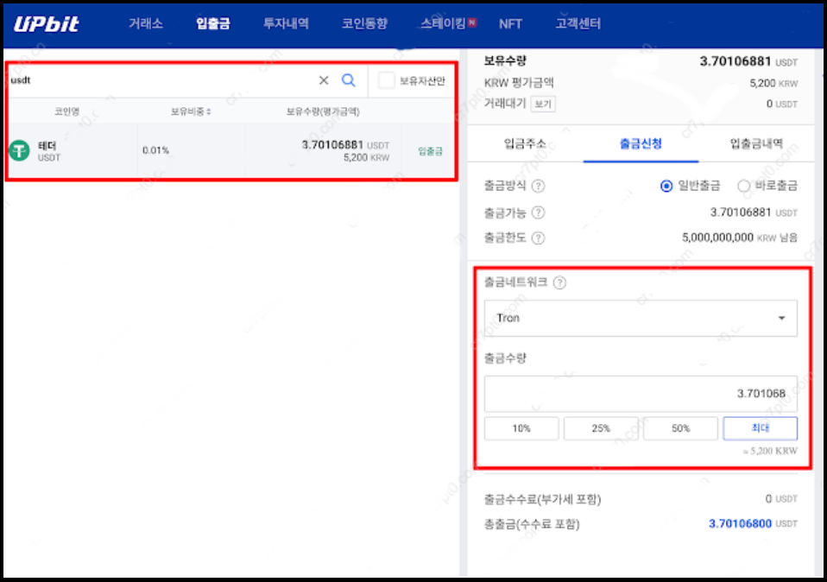Click the 보유수량(평가금액) column header
This screenshot has width=827, height=582.
click(323, 111)
